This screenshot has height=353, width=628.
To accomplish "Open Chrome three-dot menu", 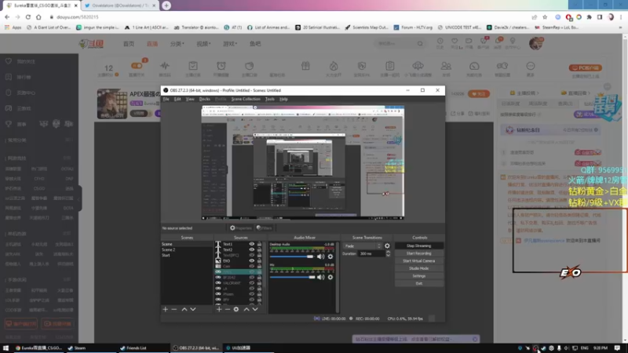I will point(621,16).
